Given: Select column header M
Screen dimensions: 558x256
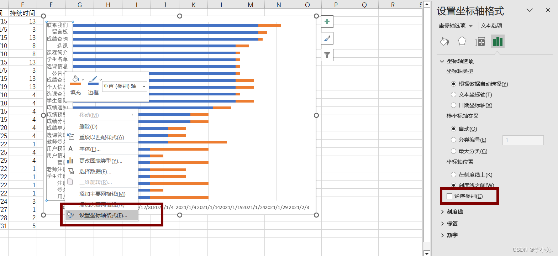Looking at the screenshot, I should coord(251,5).
